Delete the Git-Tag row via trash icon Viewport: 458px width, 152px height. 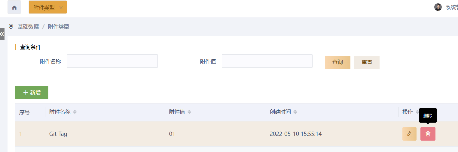click(428, 134)
